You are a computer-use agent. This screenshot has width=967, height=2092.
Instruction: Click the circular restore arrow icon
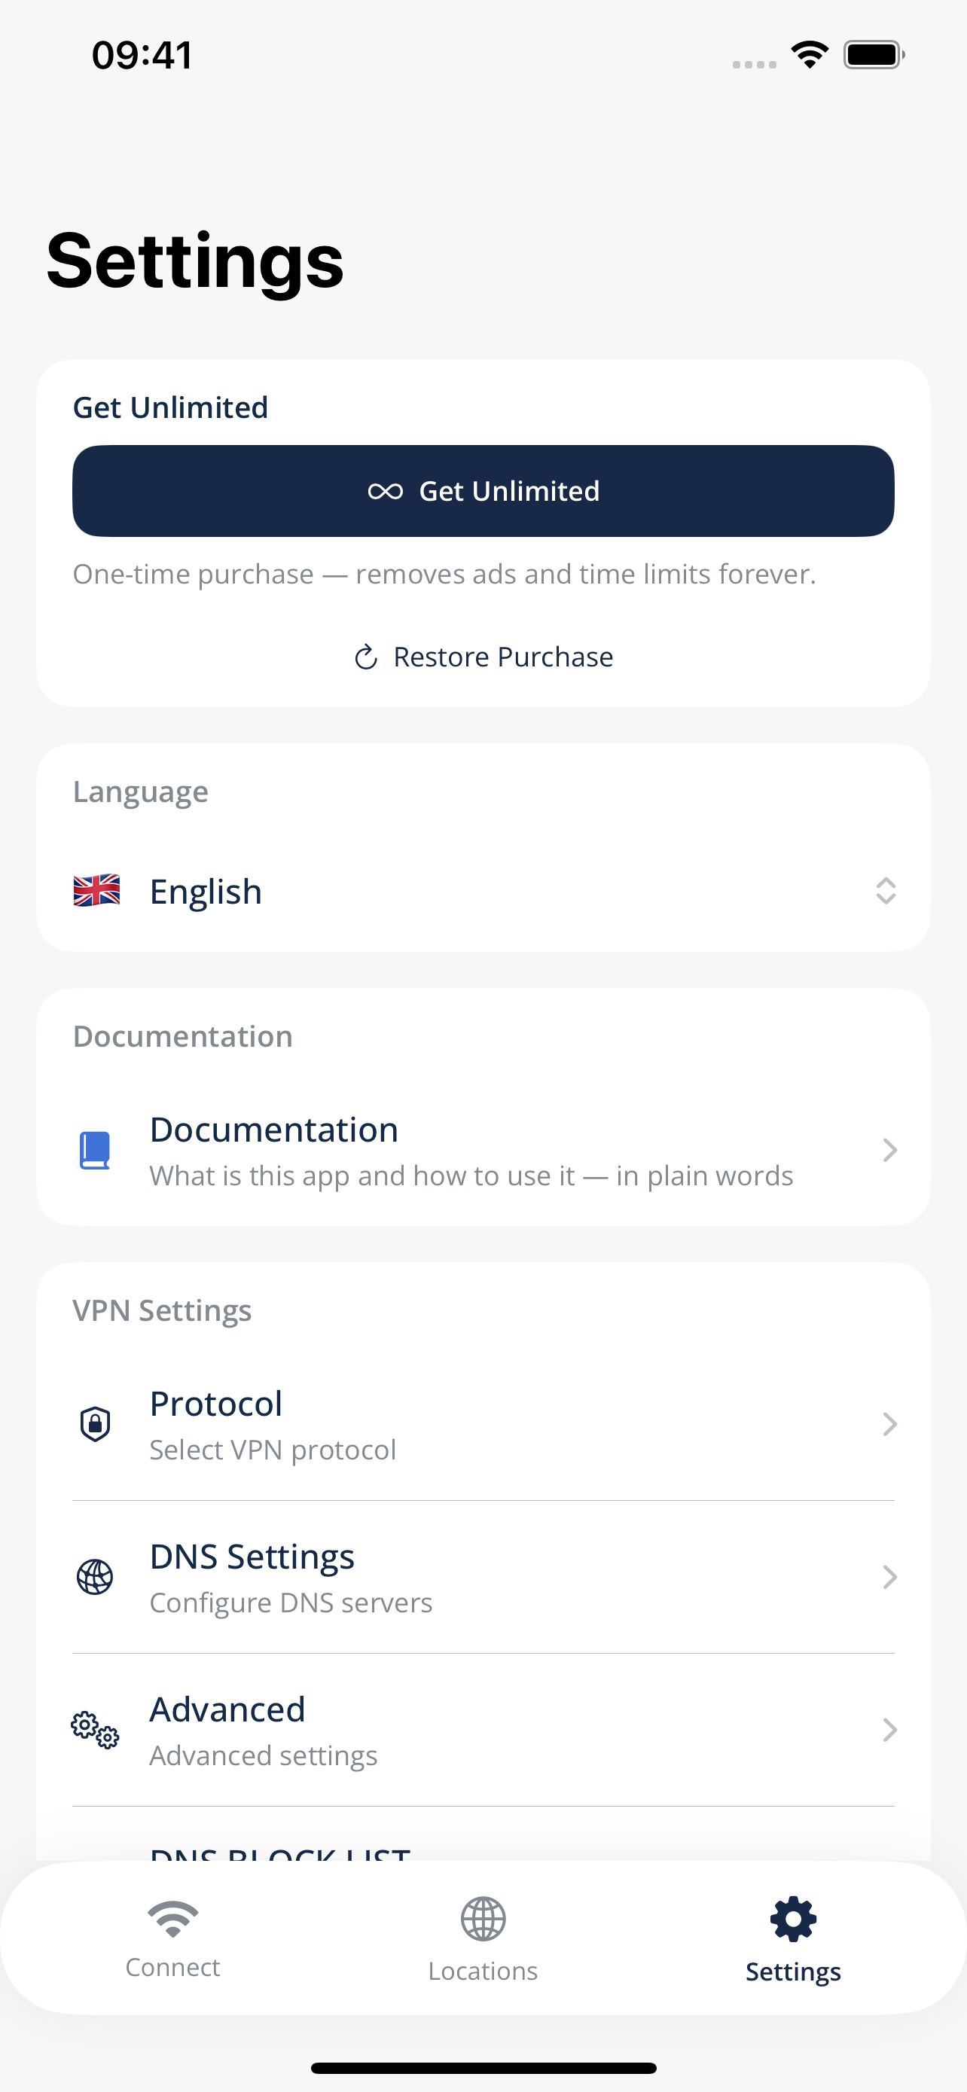pyautogui.click(x=366, y=657)
